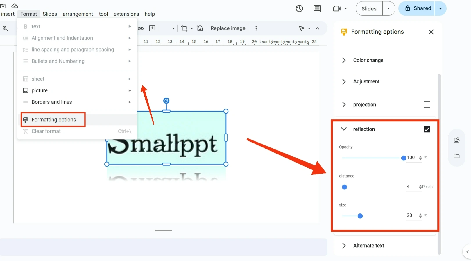Click the camera video call icon
The image size is (471, 261).
point(337,9)
